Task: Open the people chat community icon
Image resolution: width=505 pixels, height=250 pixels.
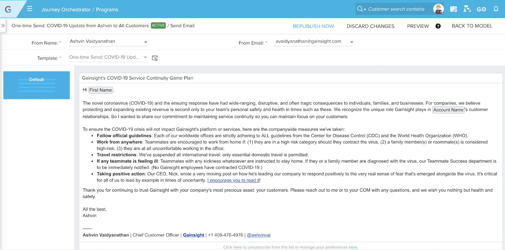Action: [x=467, y=9]
